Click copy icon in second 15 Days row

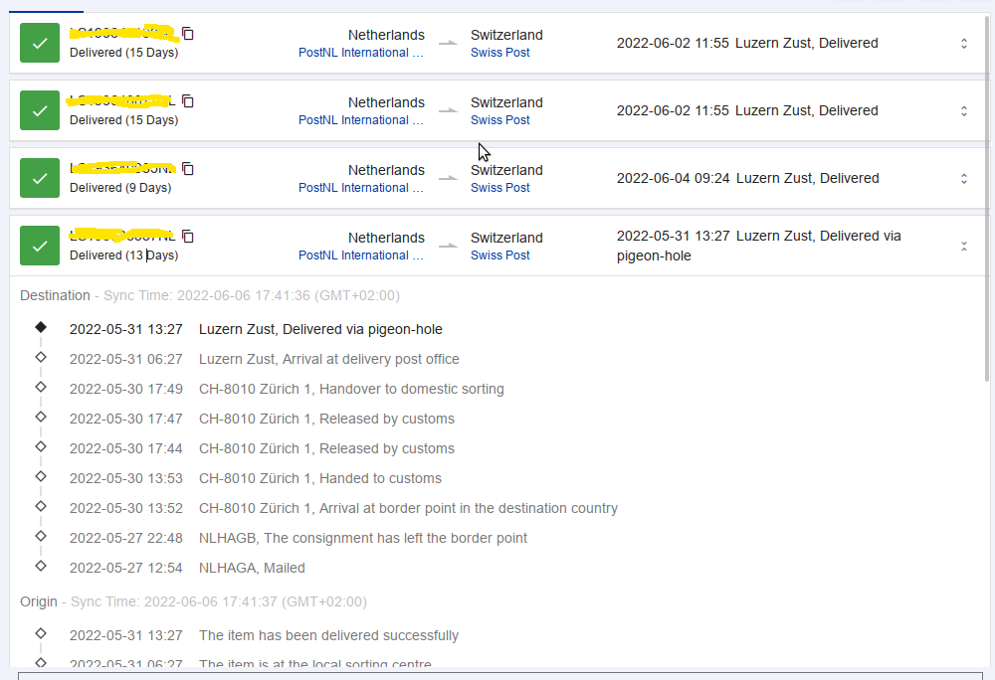[x=188, y=101]
